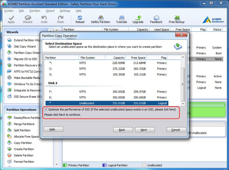Viewport: 229px width, 170px height.
Task: Click the Discard toolbar icon
Action: pyautogui.click(x=28, y=20)
